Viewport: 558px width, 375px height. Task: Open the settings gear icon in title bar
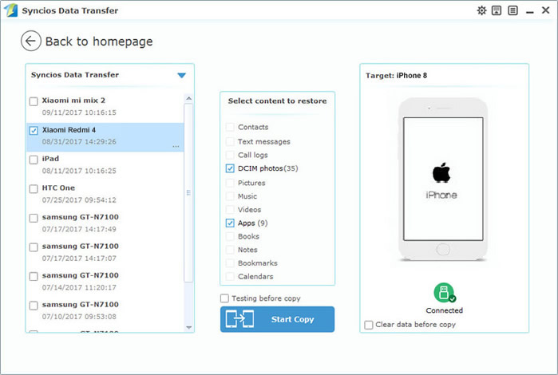(481, 10)
